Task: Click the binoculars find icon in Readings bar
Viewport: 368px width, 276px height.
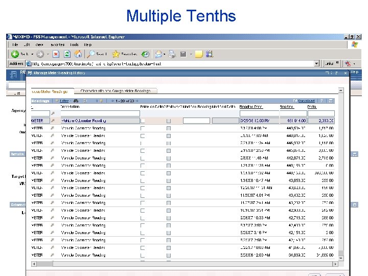Action: (76, 101)
